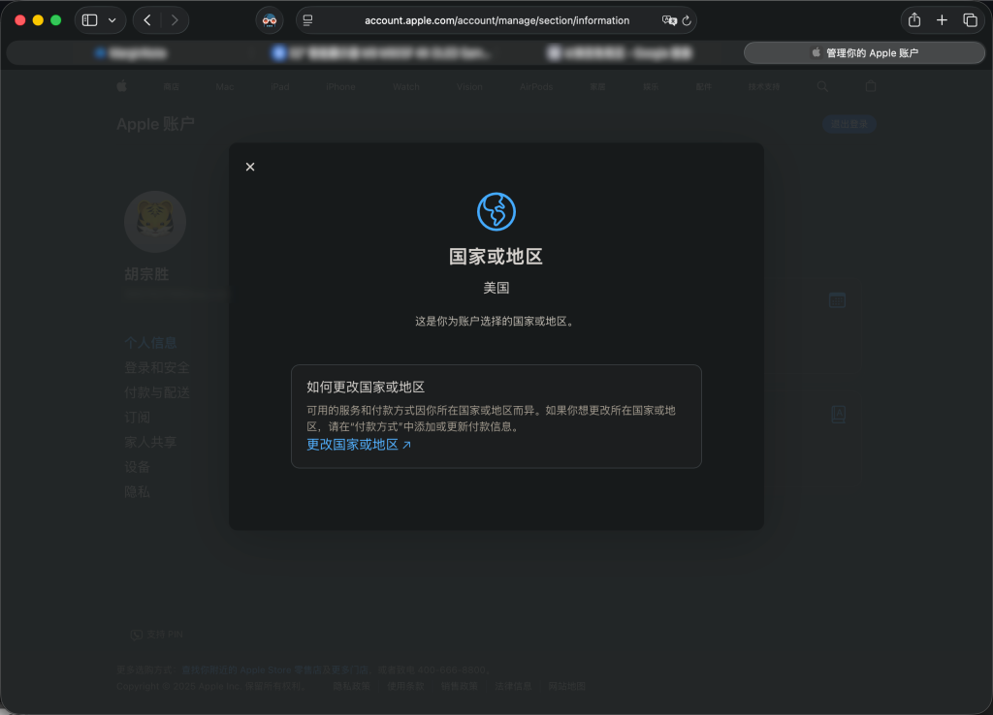Open search from the Apple navigation bar

[x=822, y=86]
